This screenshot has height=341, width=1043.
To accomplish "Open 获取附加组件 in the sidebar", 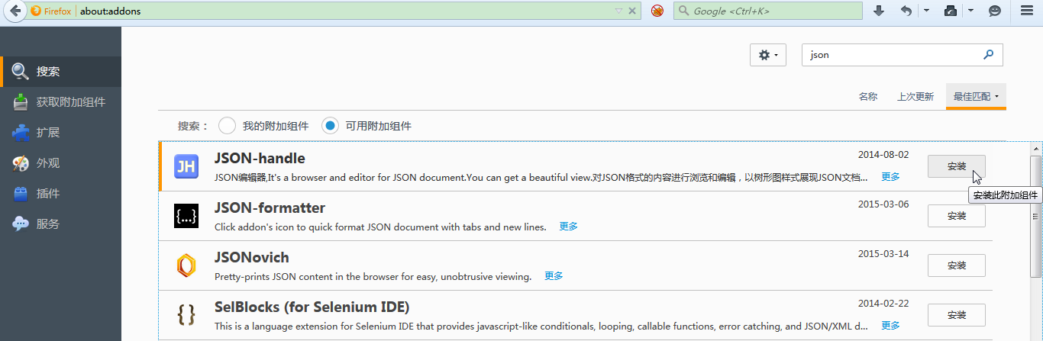I will 60,102.
